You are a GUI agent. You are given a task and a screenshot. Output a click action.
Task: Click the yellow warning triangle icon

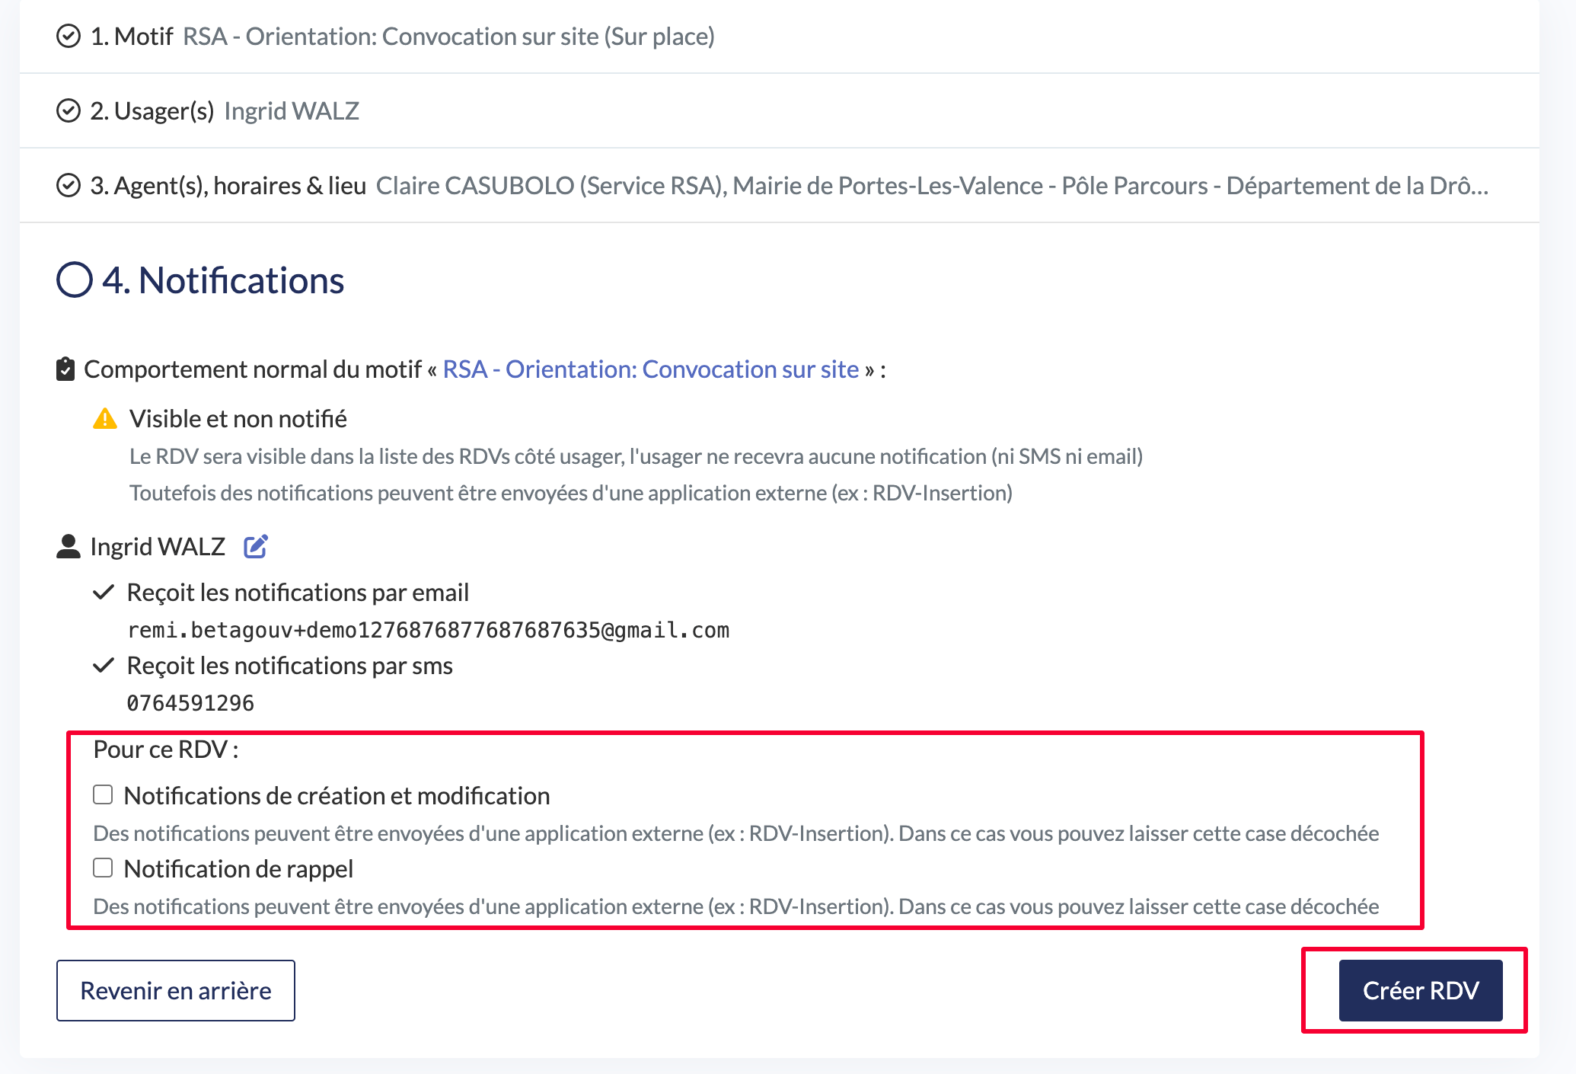pyautogui.click(x=104, y=419)
